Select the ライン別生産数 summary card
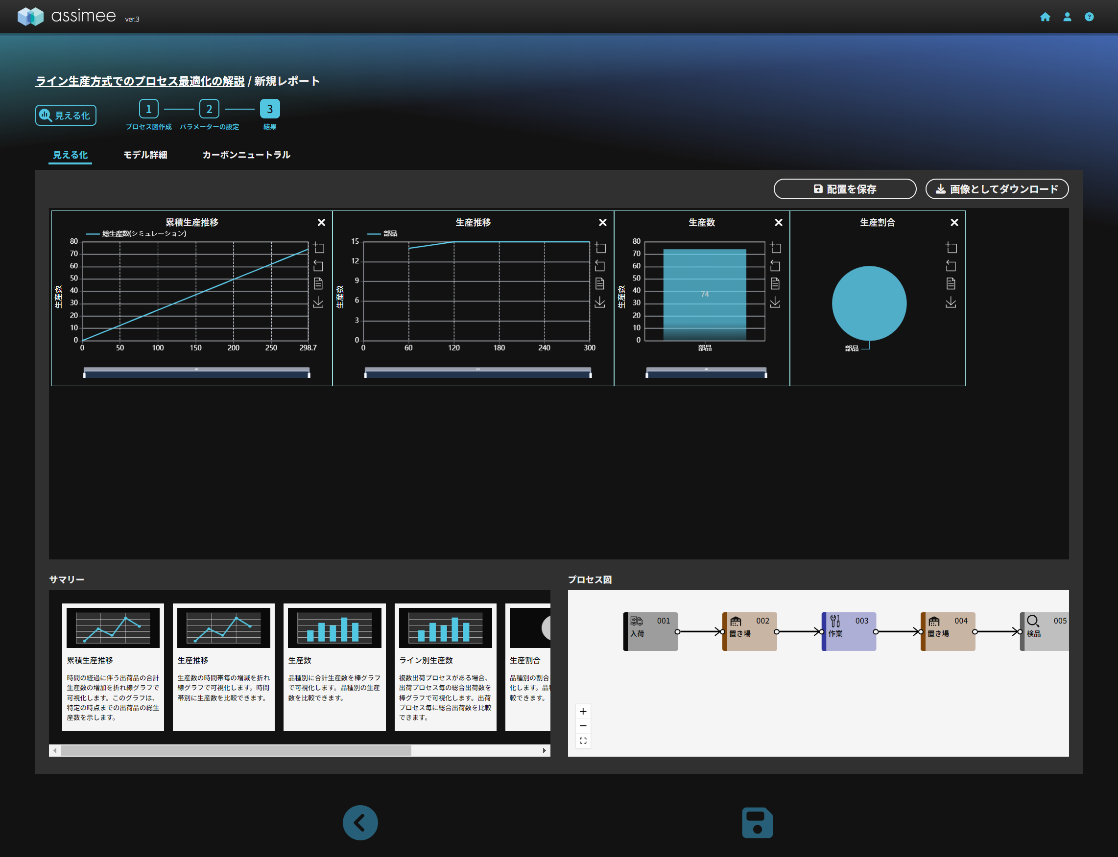 445,667
